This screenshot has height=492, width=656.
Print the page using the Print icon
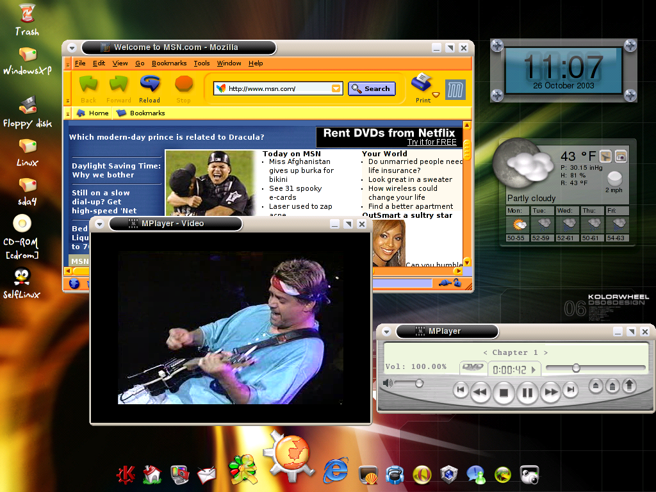[422, 88]
